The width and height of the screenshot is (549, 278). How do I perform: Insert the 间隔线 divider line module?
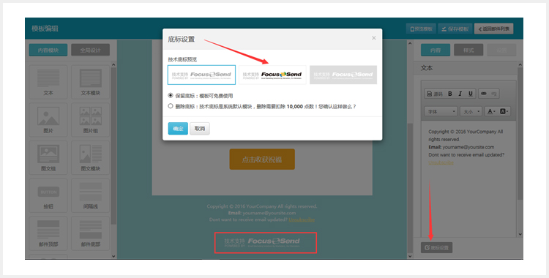click(90, 195)
